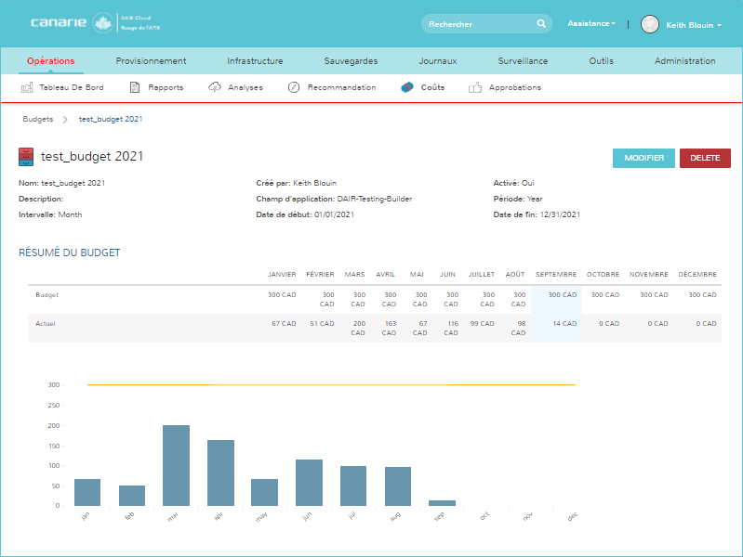The width and height of the screenshot is (743, 557).
Task: Click the Rapports document icon
Action: pos(135,87)
